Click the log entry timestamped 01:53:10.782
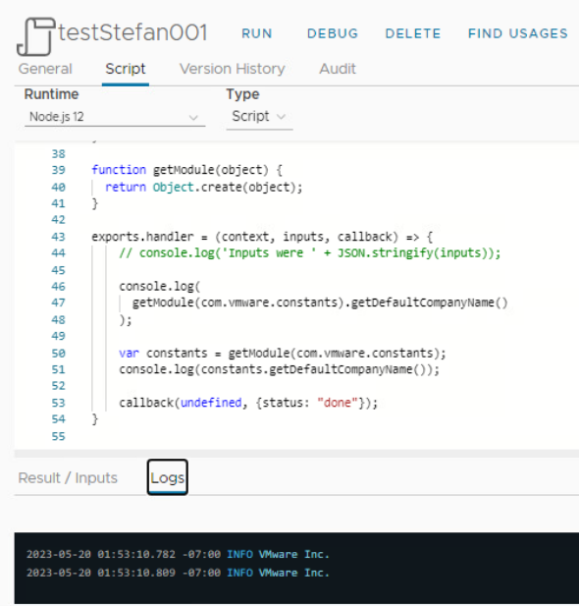This screenshot has width=579, height=606. click(178, 554)
